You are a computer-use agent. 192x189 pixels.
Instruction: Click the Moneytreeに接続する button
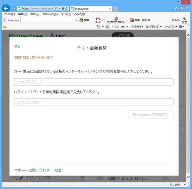pos(150,115)
